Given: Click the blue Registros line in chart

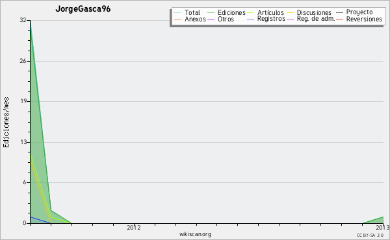Looking at the screenshot, I should coord(40,220).
